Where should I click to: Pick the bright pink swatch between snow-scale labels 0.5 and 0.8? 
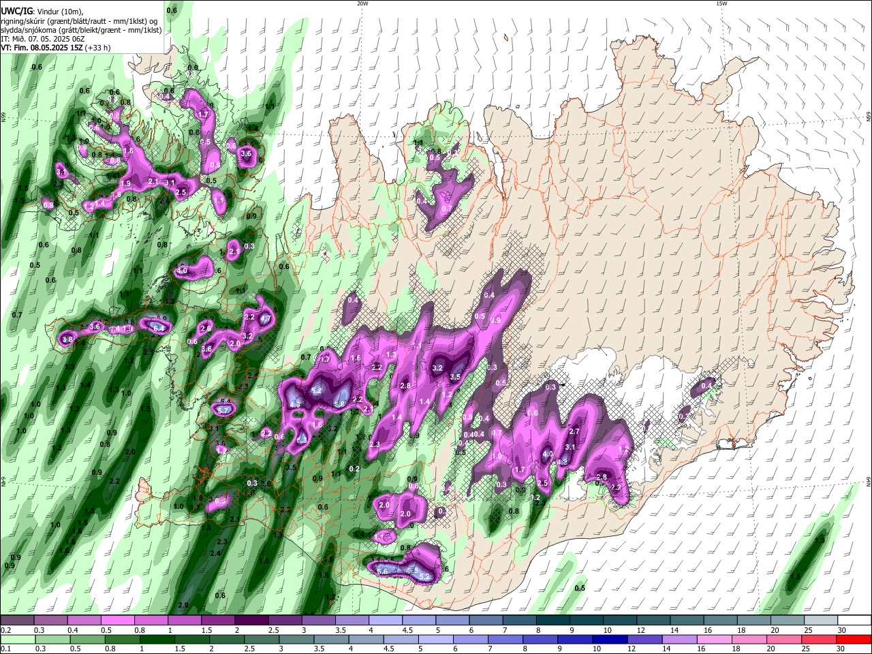click(117, 621)
